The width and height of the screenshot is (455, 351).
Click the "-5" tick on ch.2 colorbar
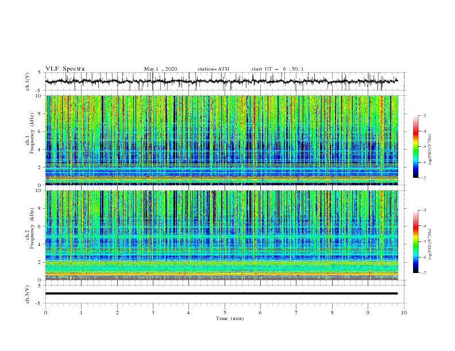pyautogui.click(x=423, y=241)
